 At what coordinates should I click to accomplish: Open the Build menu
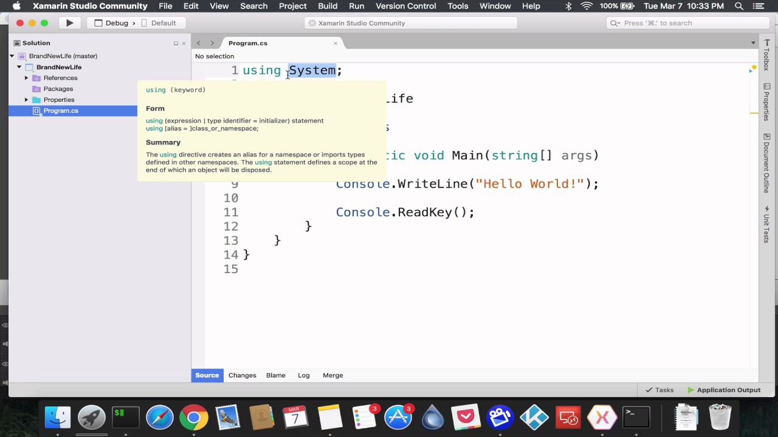click(328, 6)
